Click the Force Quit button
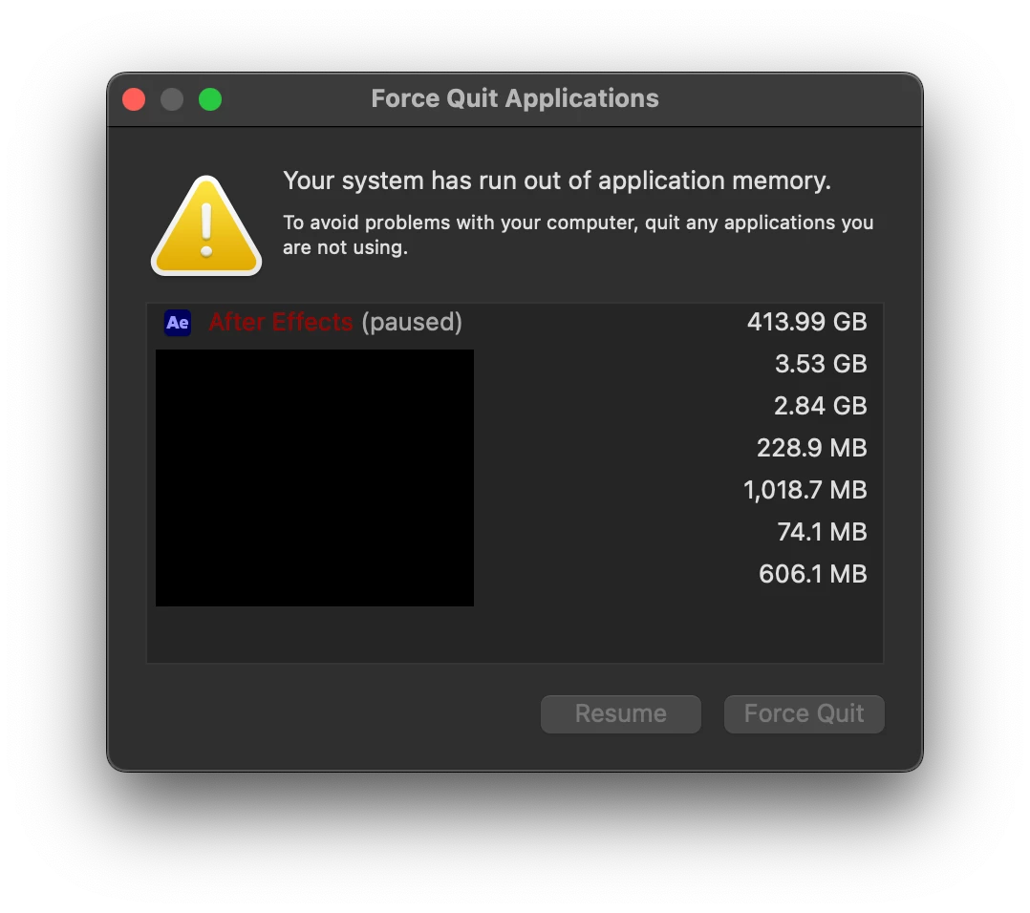 pos(805,713)
